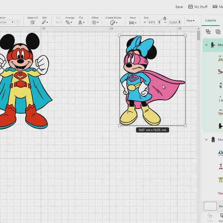Select the yellow suit layer thumbnail
Image resolution: width=223 pixels, height=223 pixels.
[x=221, y=180]
